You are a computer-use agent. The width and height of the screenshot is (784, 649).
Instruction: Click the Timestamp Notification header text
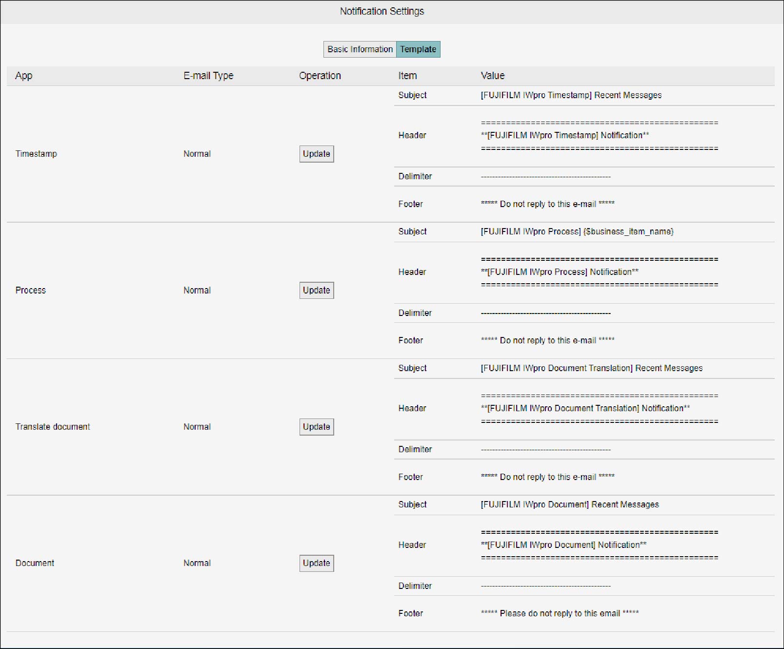565,135
